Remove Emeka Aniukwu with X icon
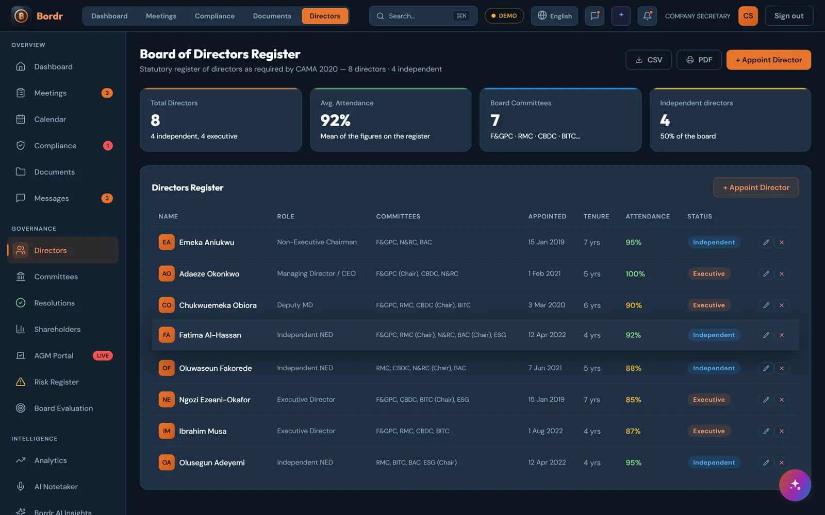This screenshot has height=515, width=825. pos(782,242)
